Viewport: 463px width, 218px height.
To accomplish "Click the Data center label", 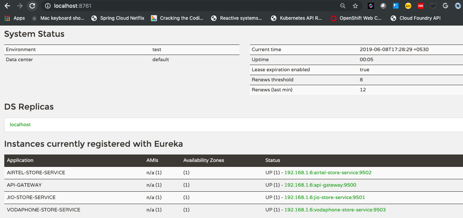I will coord(19,59).
